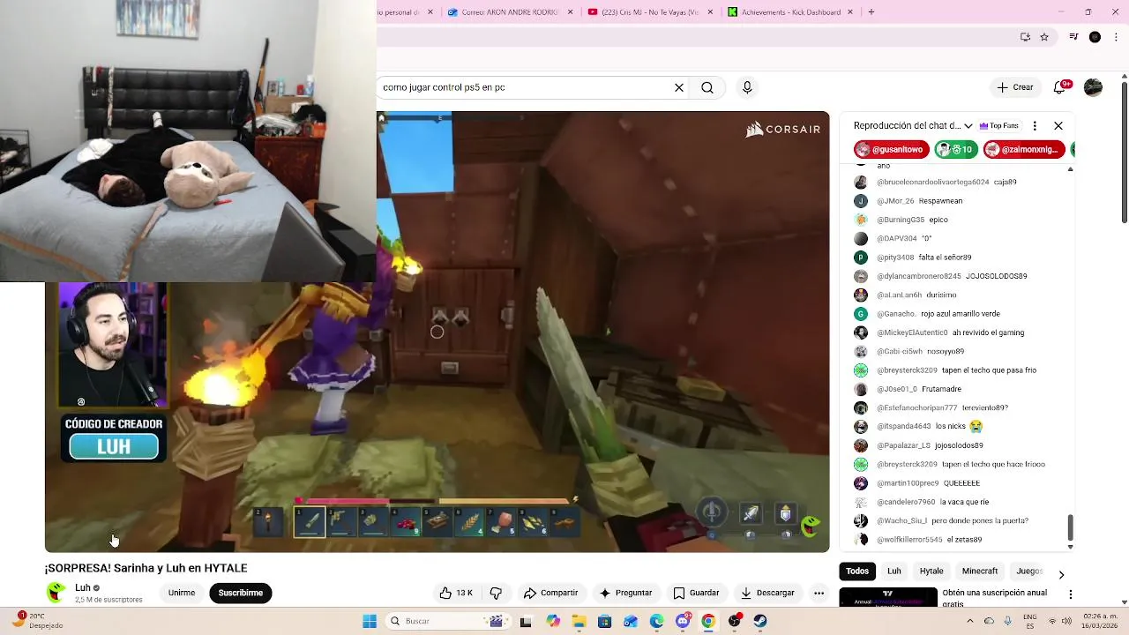1129x635 pixels.
Task: Close the Kick Dashboard tab
Action: pyautogui.click(x=851, y=12)
